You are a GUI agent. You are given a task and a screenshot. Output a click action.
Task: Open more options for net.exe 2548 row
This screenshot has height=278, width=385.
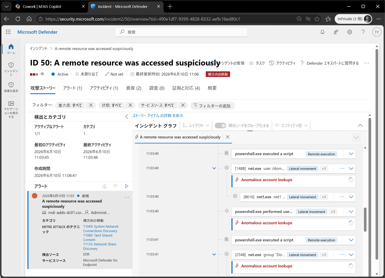(x=342, y=255)
